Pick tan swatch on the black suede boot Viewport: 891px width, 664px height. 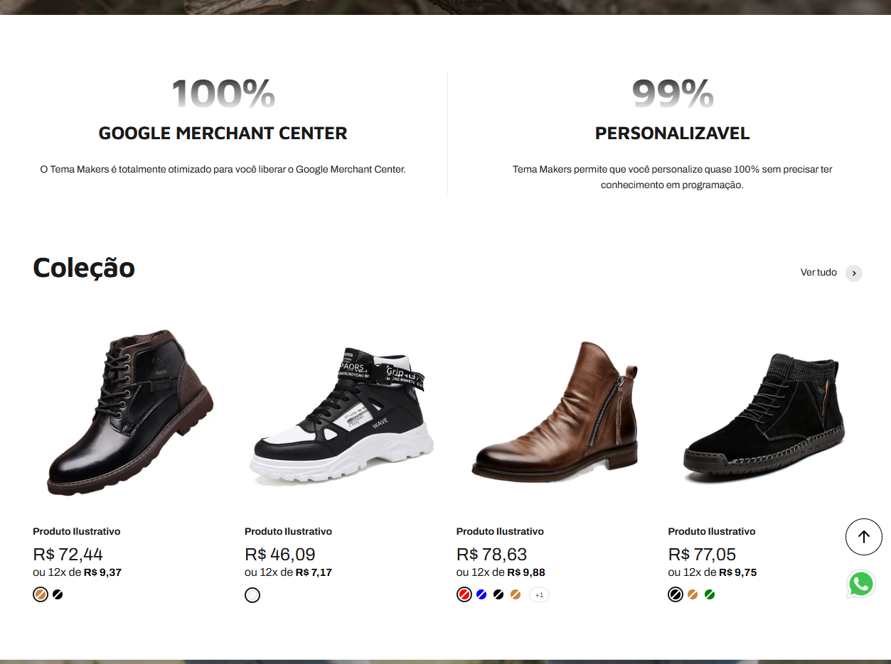tap(693, 594)
